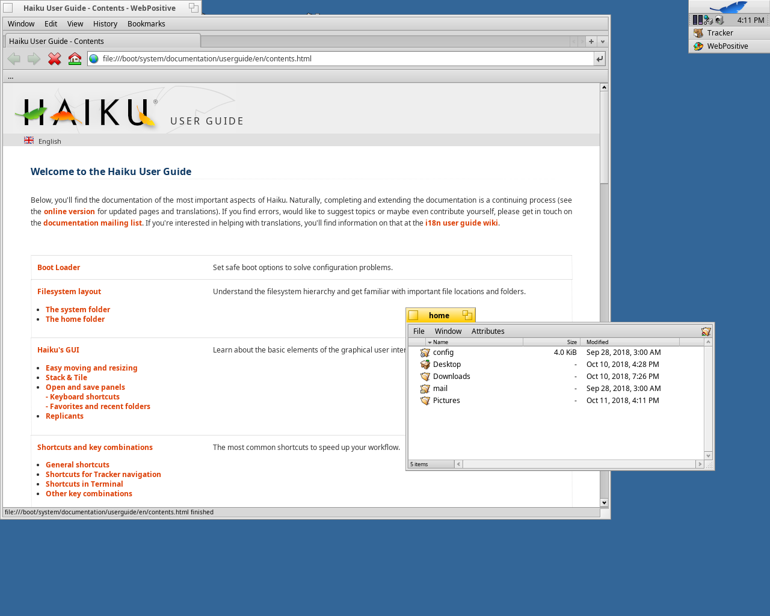Open the Bookmarks menu
Viewport: 770px width, 616px height.
click(x=146, y=24)
